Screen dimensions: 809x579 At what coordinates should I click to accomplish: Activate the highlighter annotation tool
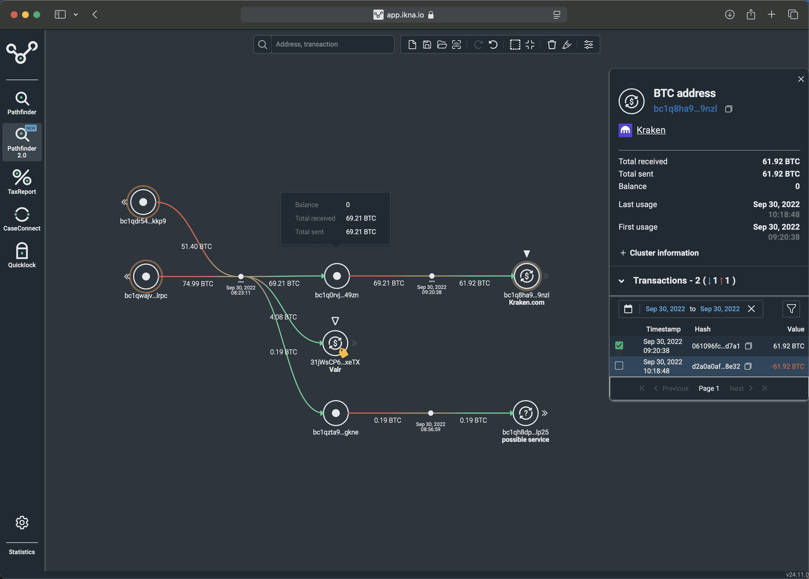(567, 44)
